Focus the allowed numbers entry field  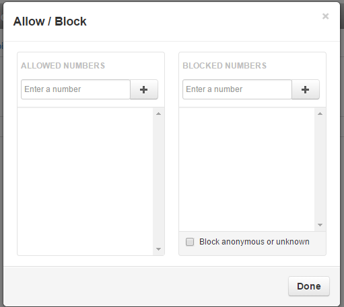click(x=75, y=89)
